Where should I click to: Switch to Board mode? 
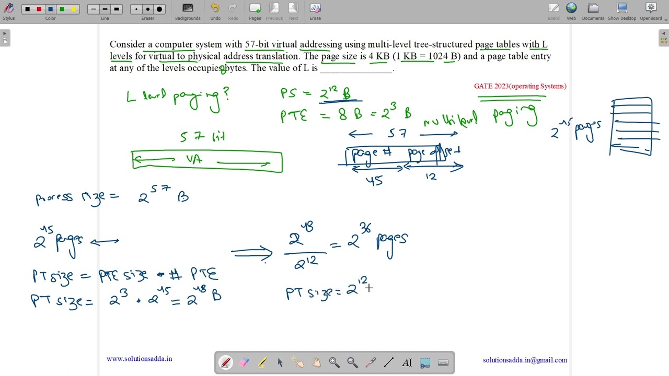553,11
